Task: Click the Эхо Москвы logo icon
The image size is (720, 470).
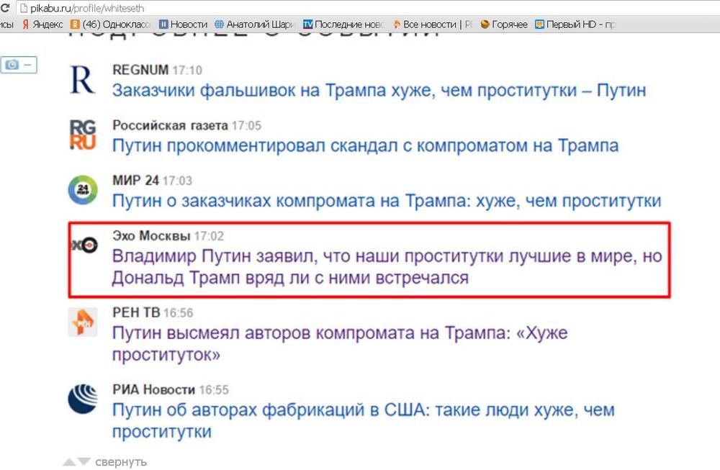Action: pyautogui.click(x=84, y=245)
